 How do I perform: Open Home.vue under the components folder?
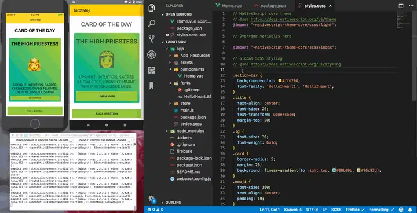(x=193, y=76)
